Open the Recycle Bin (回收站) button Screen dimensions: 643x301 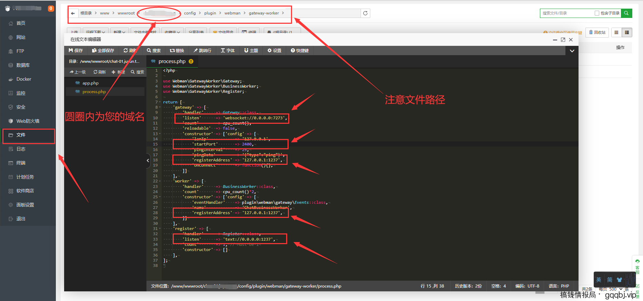point(597,32)
